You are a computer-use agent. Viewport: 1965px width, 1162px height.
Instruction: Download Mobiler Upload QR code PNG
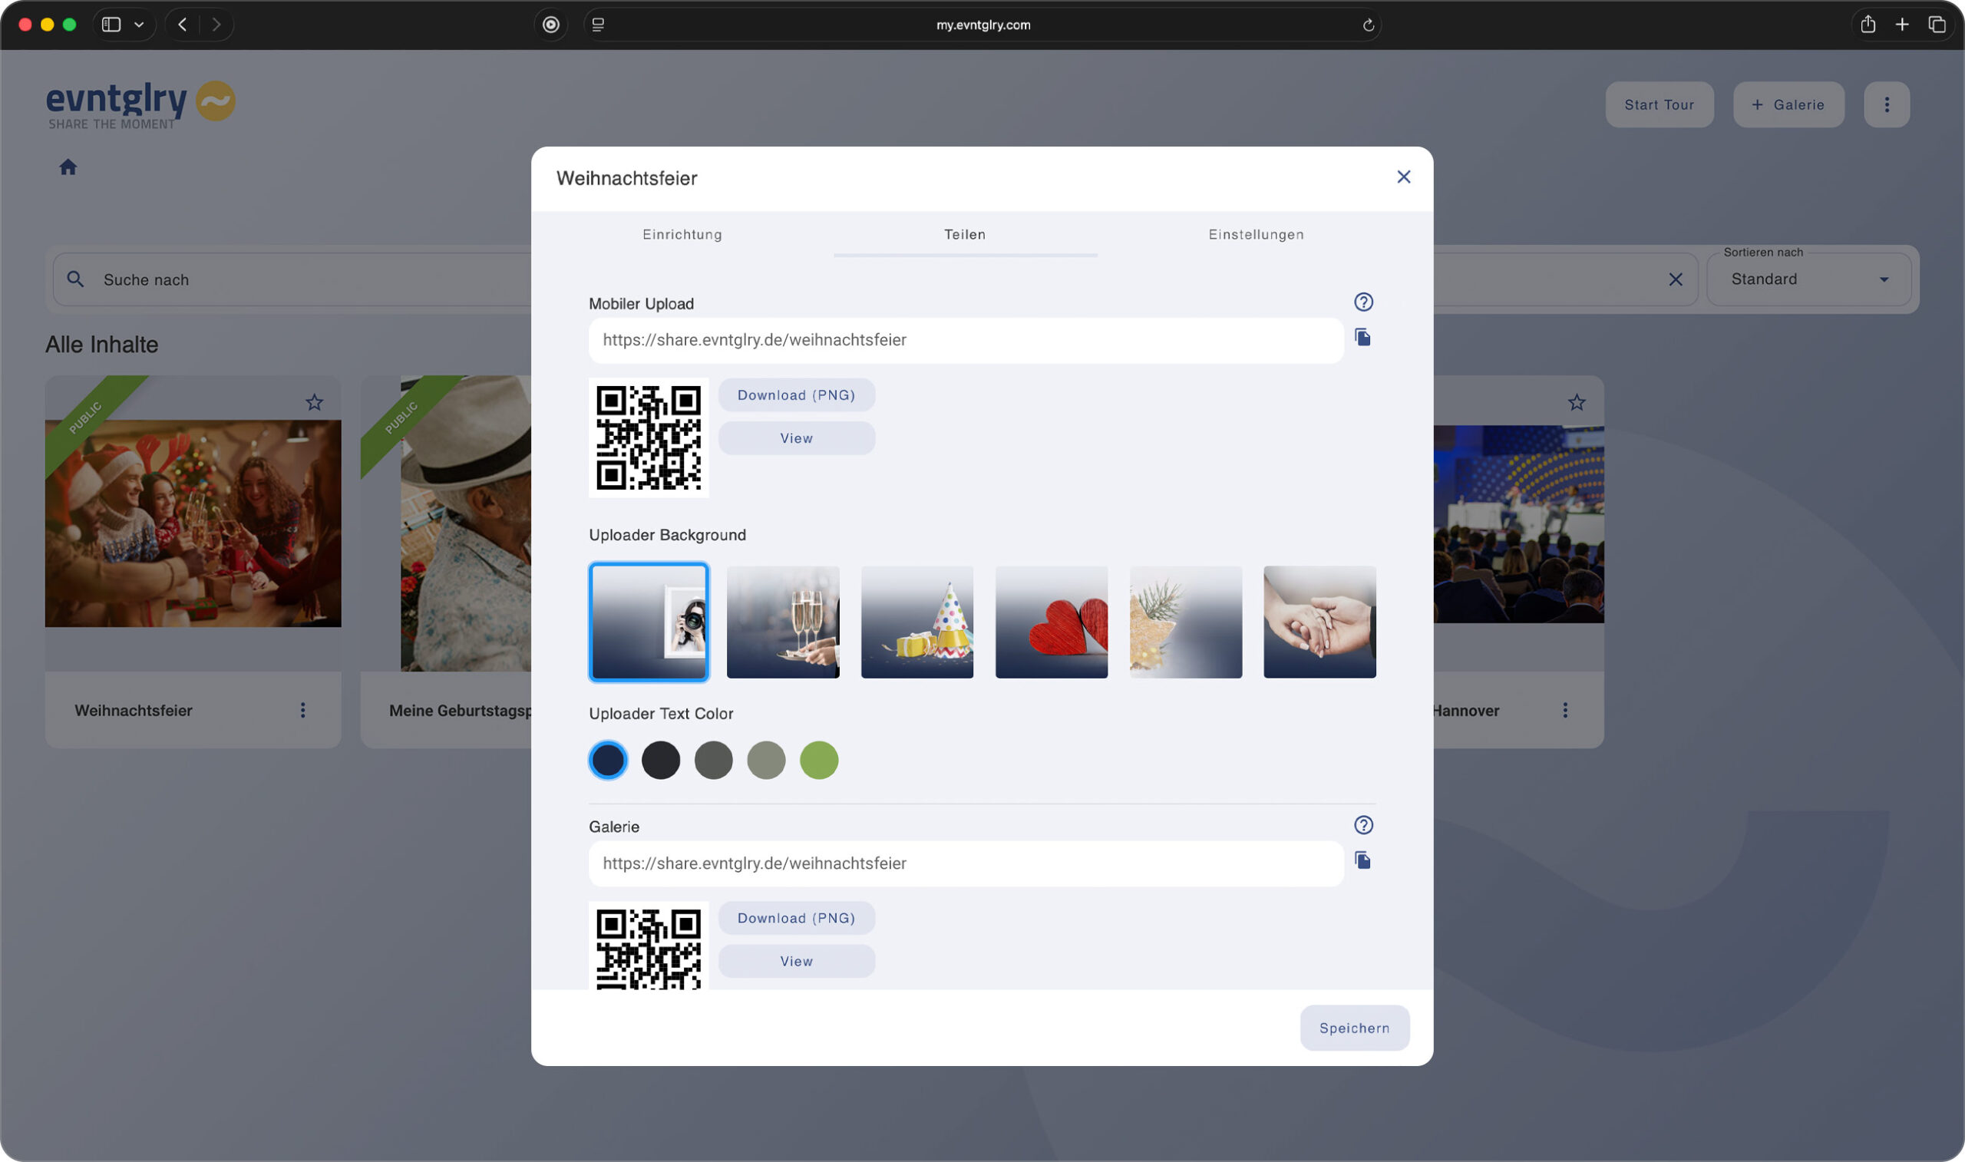pos(795,395)
